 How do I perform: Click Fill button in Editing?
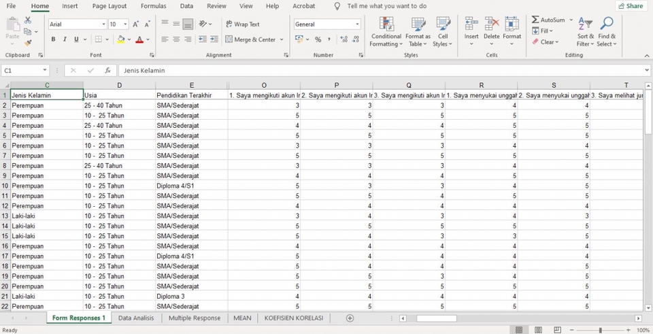pos(543,31)
